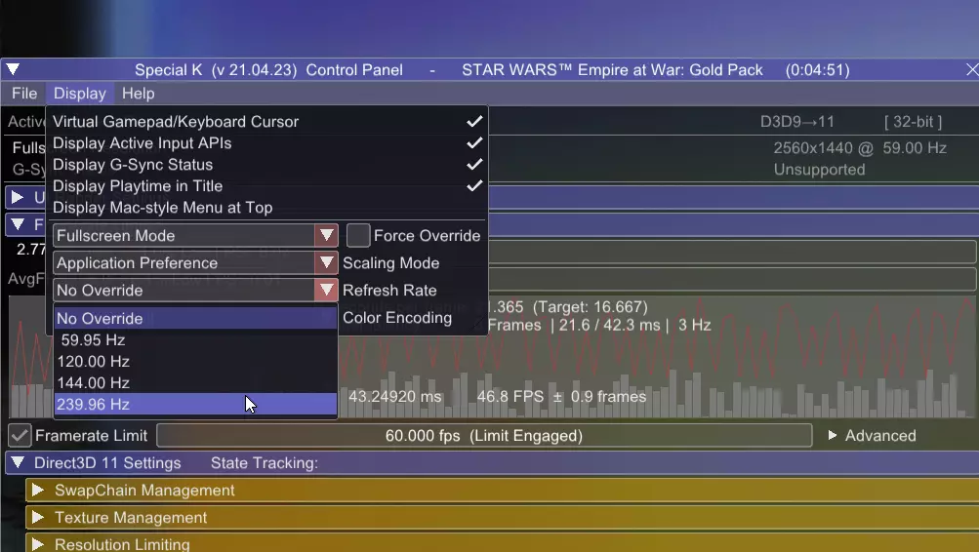The height and width of the screenshot is (552, 979).
Task: Expand Texture Management section
Action: coord(38,518)
